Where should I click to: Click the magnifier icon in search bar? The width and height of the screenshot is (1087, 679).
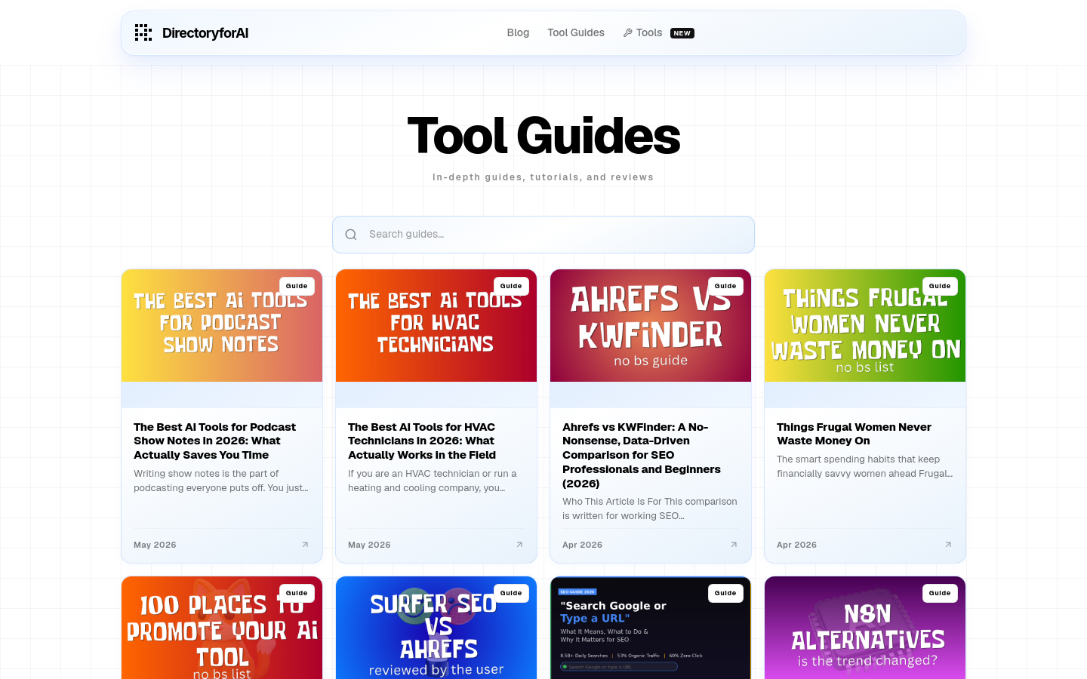pyautogui.click(x=351, y=235)
